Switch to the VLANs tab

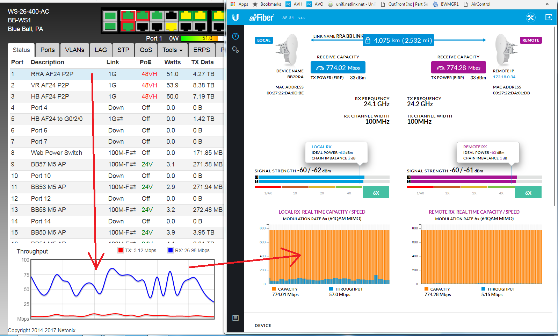click(74, 50)
